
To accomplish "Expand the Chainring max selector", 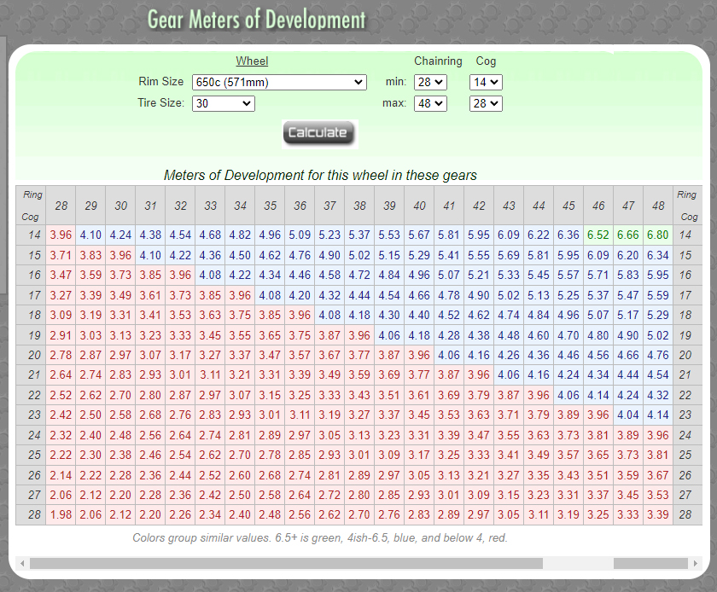I will click(429, 103).
